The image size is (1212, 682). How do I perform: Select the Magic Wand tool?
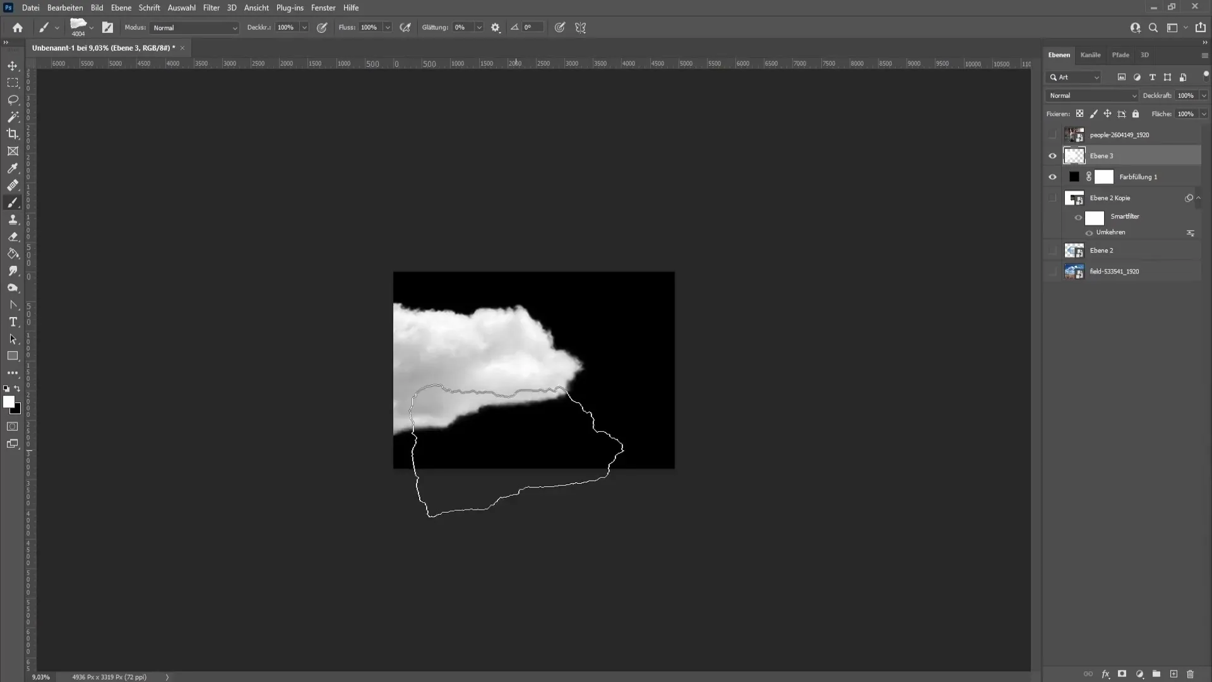13,117
